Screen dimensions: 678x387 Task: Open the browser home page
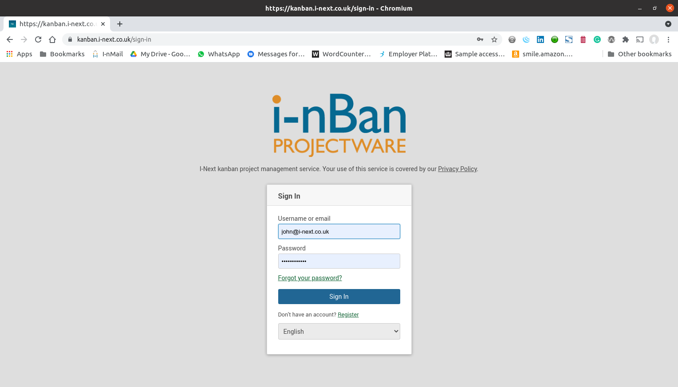pyautogui.click(x=52, y=39)
